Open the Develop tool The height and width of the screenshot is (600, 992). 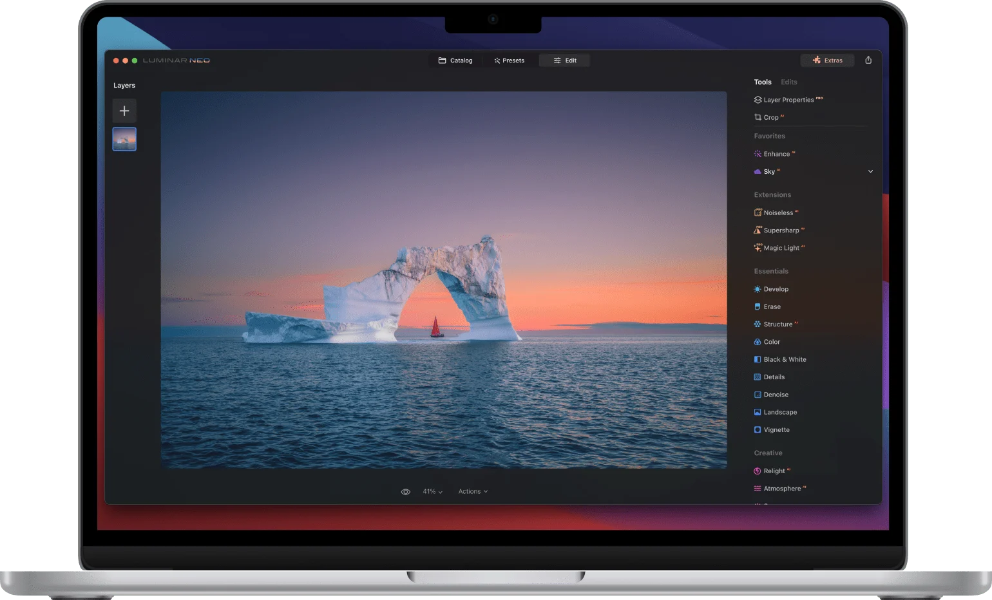click(x=776, y=289)
